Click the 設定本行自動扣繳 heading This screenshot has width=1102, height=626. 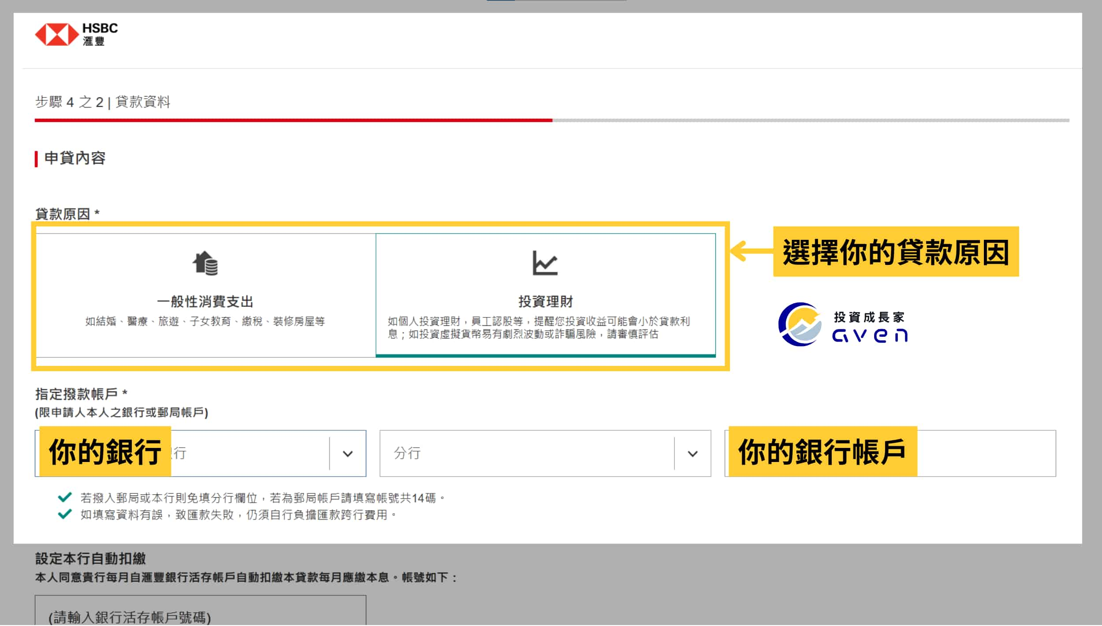(x=90, y=559)
